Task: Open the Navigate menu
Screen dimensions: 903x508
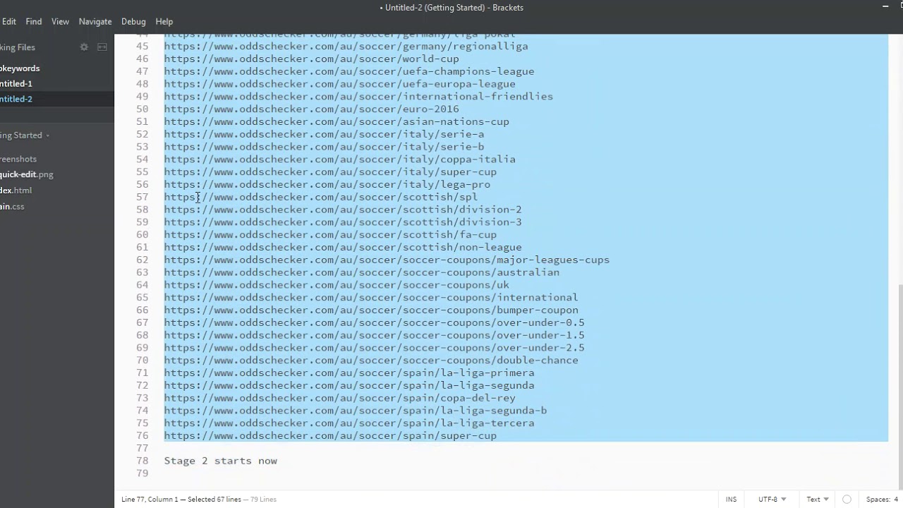Action: tap(95, 21)
